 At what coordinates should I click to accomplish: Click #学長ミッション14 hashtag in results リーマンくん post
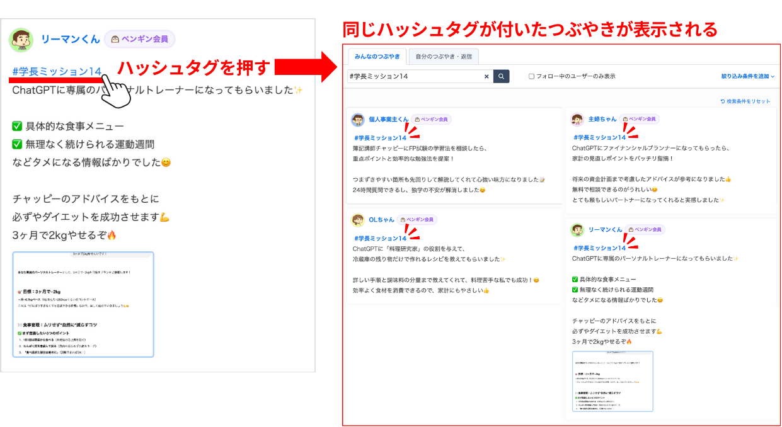(599, 248)
